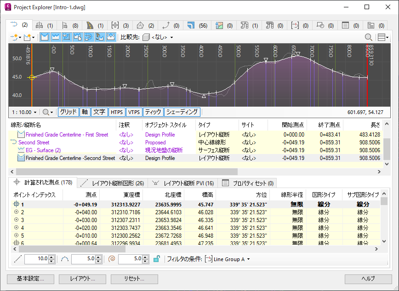Toggle the グリッド grid display button
This screenshot has height=291, width=399.
pos(68,112)
